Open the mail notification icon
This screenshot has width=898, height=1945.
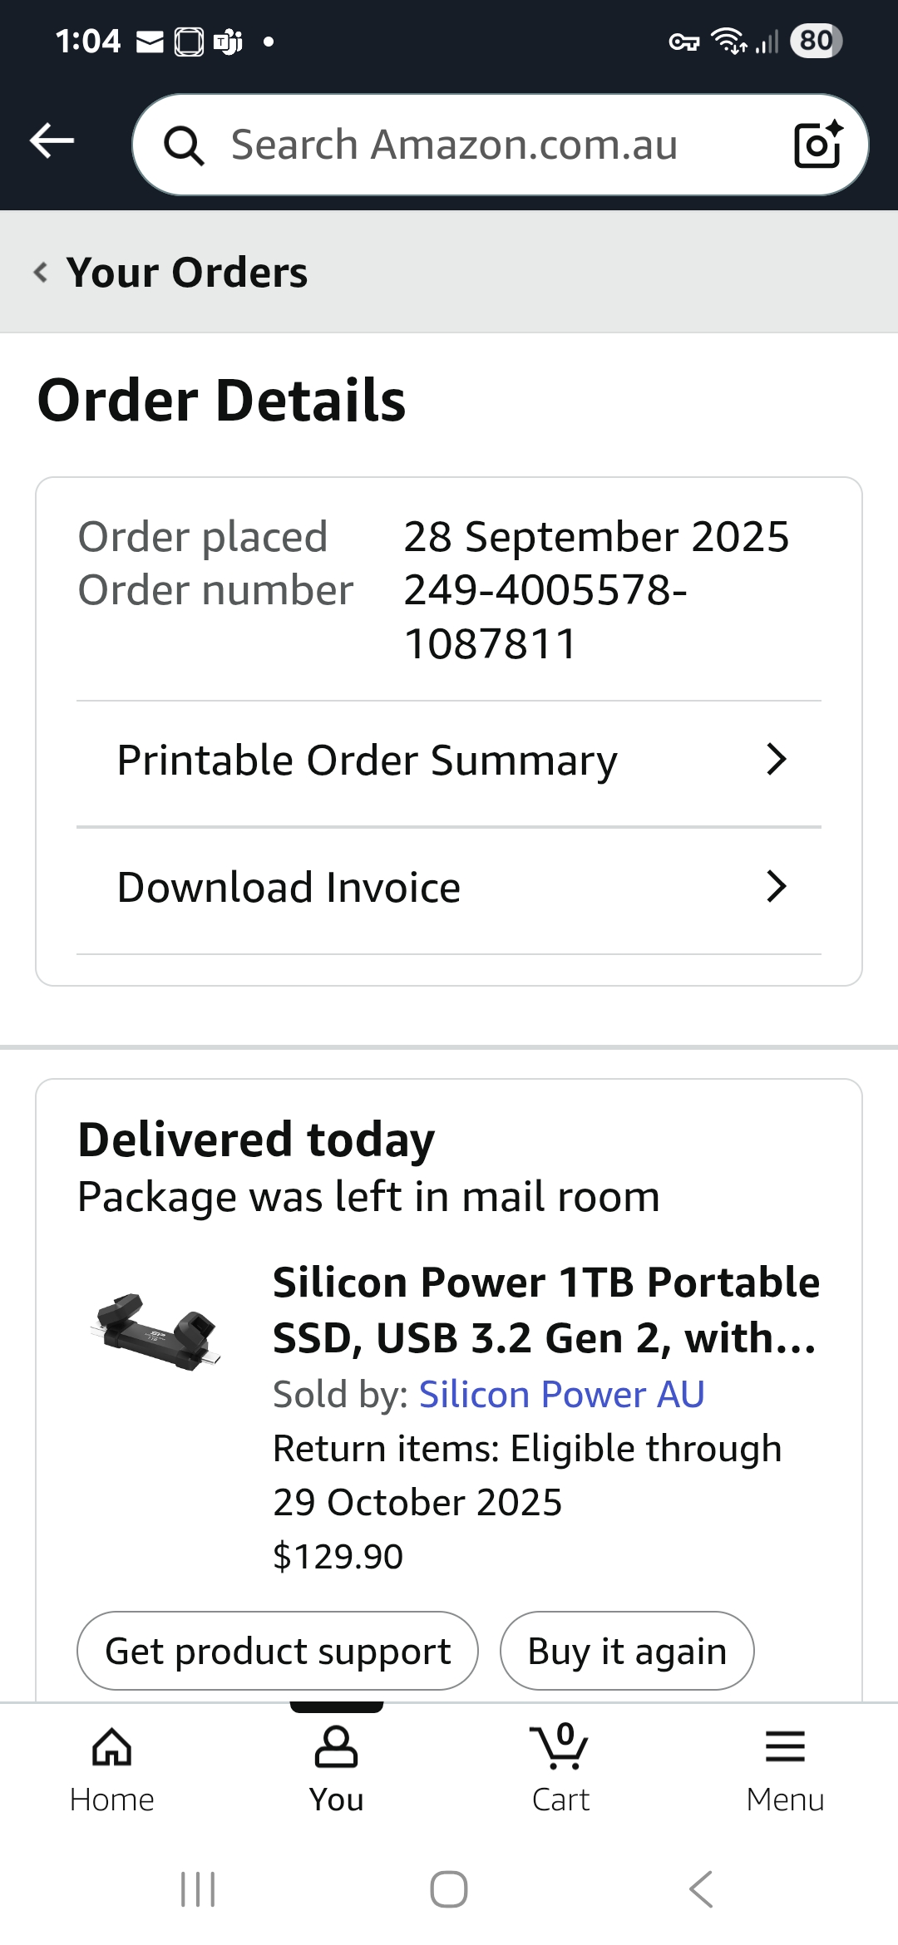pyautogui.click(x=150, y=42)
